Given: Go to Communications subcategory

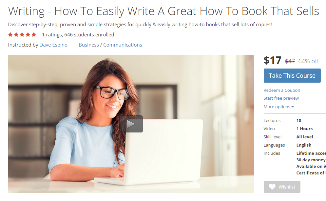Looking at the screenshot, I should [x=123, y=45].
